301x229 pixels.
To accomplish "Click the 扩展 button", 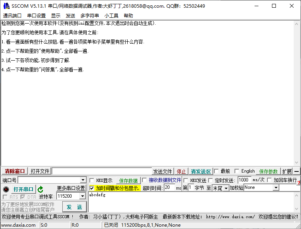I will click(287, 171).
